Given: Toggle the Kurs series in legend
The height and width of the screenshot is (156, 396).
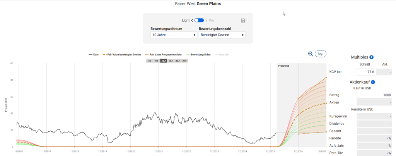Looking at the screenshot, I should (x=94, y=55).
